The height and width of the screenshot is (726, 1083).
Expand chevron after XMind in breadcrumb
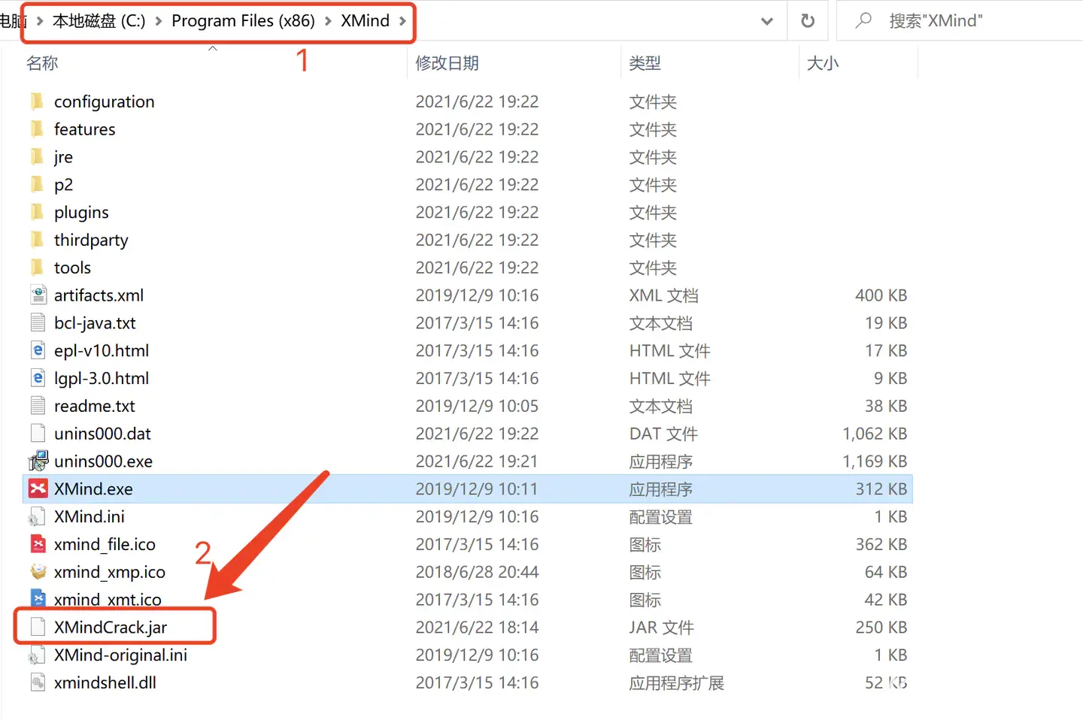click(403, 21)
